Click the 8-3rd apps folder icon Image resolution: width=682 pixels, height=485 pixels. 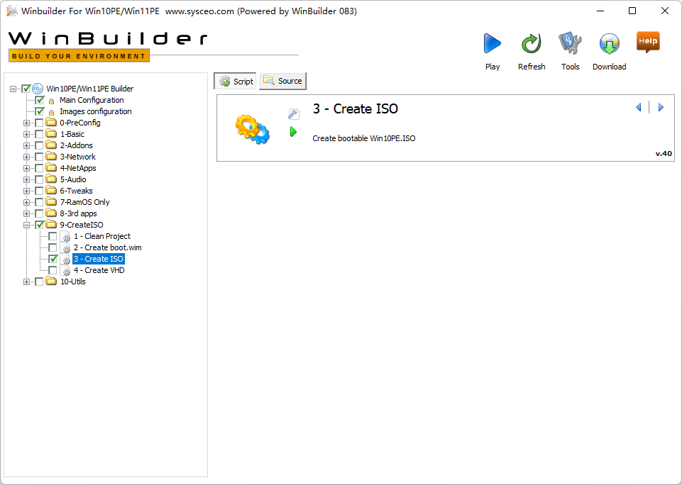51,213
